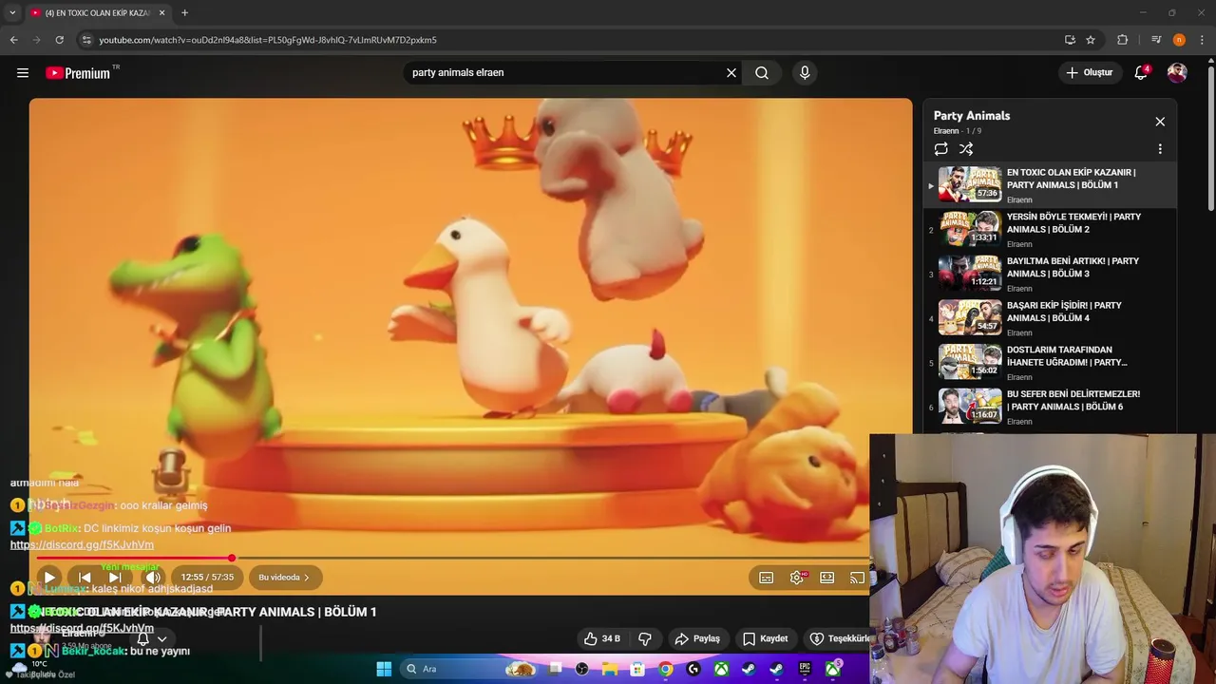The image size is (1216, 684).
Task: Open the browser extensions puzzle icon
Action: click(x=1122, y=40)
